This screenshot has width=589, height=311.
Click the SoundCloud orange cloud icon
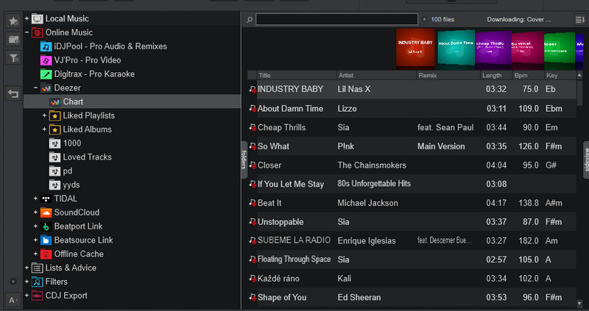click(x=46, y=212)
